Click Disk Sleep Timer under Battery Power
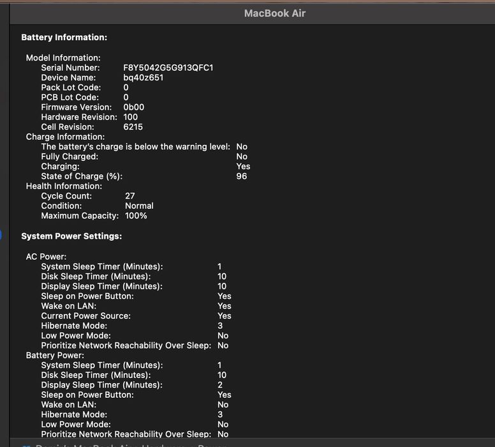 click(x=96, y=375)
